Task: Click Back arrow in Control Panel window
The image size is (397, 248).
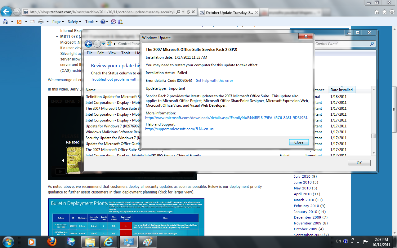Action: pos(88,44)
